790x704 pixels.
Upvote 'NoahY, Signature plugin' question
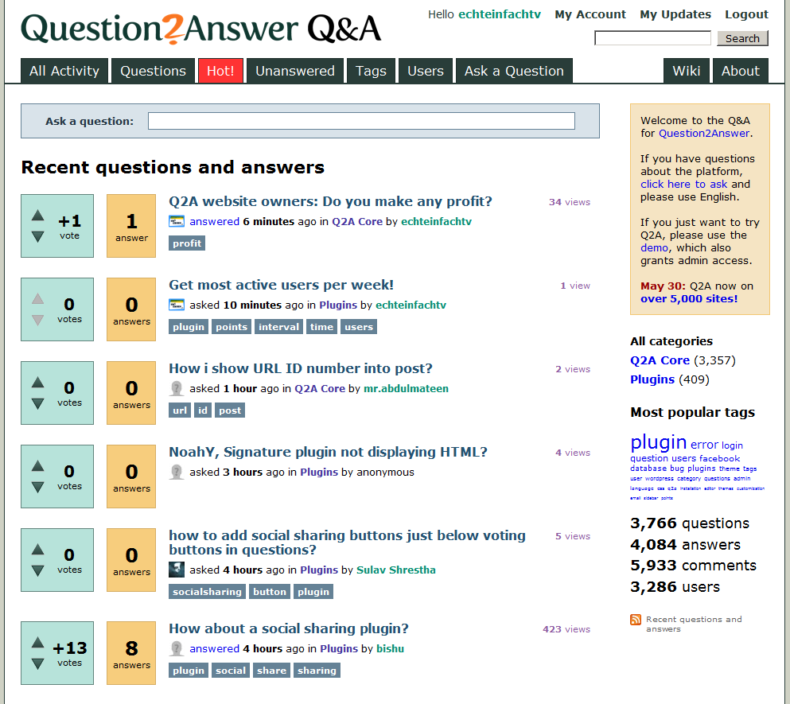(x=37, y=465)
